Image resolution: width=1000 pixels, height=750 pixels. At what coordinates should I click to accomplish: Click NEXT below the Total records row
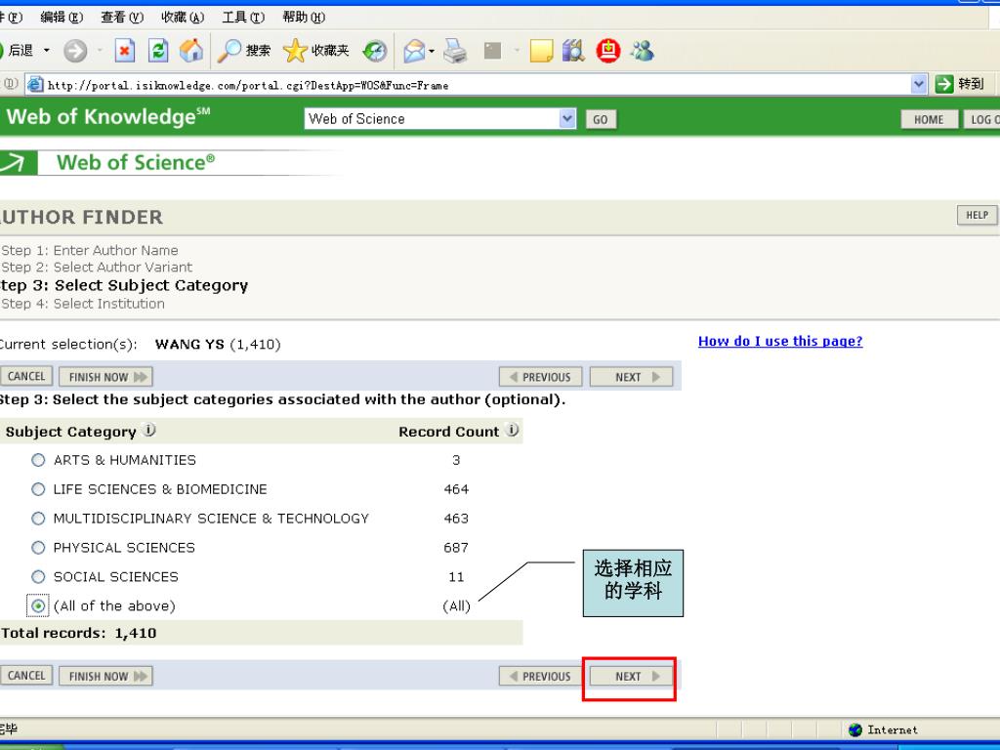[632, 676]
